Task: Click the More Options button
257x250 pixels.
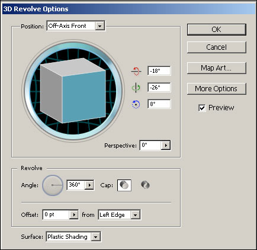Action: pyautogui.click(x=217, y=89)
